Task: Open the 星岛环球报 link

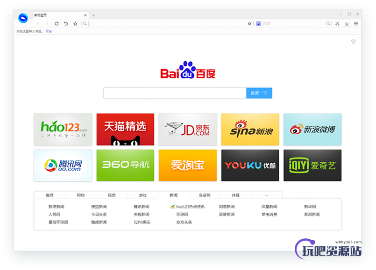Action: (58, 222)
